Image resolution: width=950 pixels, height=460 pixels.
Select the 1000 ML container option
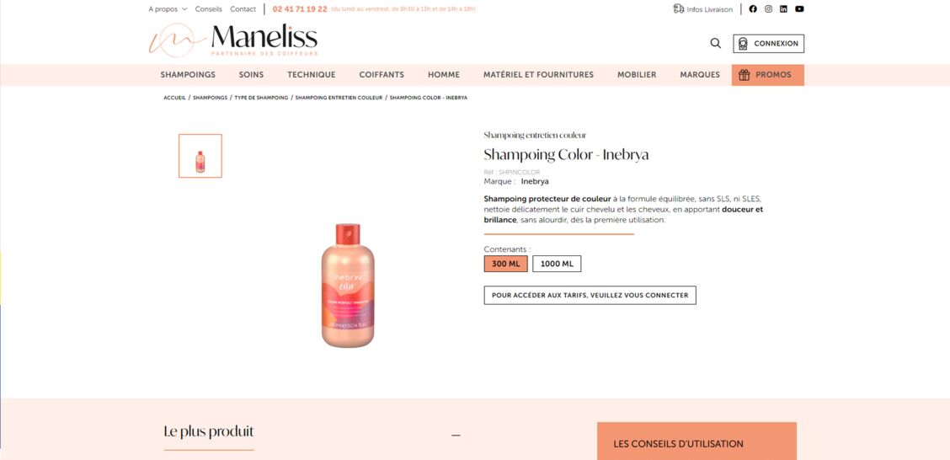[557, 264]
